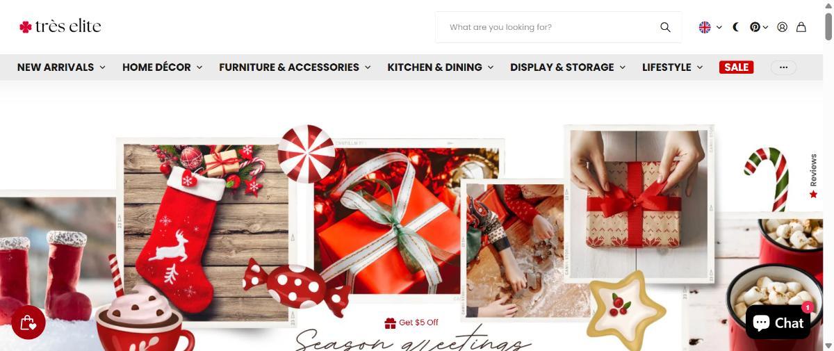Expand the Display & Storage menu
The height and width of the screenshot is (351, 834).
pos(568,67)
